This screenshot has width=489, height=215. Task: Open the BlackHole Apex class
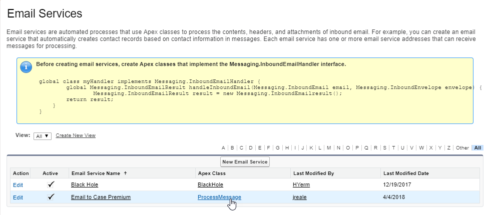click(x=211, y=185)
